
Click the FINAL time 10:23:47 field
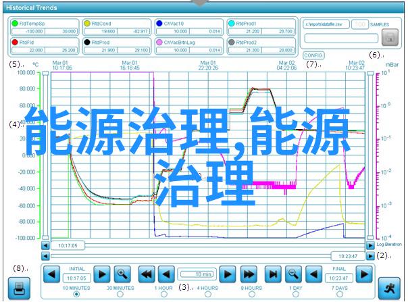(338, 278)
